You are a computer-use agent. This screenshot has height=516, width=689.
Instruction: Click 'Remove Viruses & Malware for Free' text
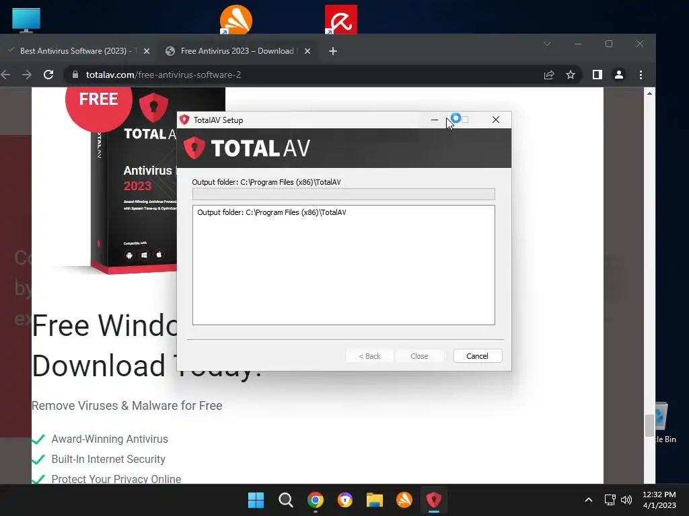(x=127, y=405)
